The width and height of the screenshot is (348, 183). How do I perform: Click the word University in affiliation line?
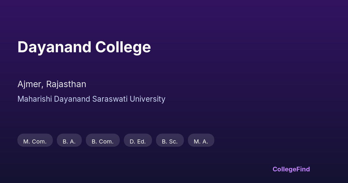pos(147,99)
